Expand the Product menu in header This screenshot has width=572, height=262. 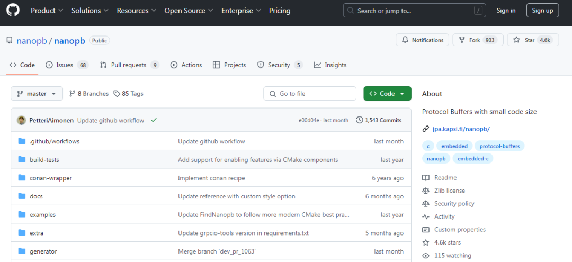point(47,11)
